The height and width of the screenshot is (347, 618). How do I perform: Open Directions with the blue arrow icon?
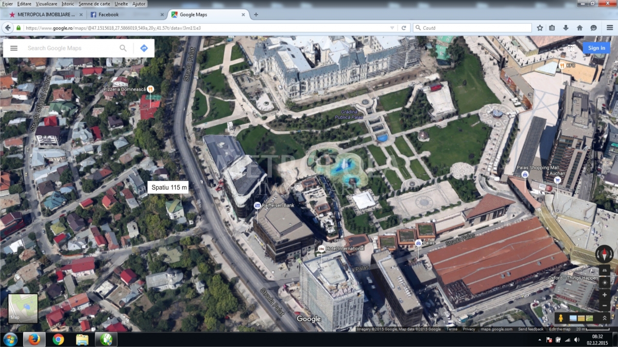click(144, 48)
